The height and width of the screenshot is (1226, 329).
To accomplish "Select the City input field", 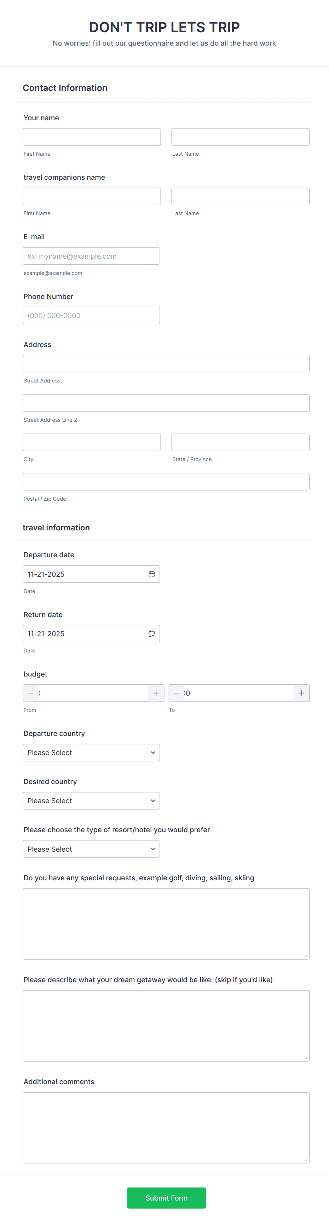I will click(x=91, y=442).
